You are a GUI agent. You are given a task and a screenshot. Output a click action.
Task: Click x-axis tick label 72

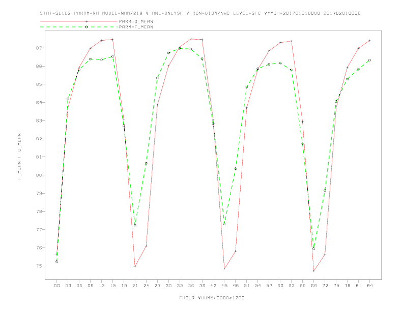(325, 286)
